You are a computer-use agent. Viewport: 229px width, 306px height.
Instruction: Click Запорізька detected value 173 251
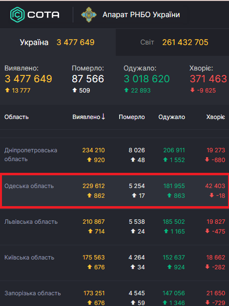(x=94, y=293)
